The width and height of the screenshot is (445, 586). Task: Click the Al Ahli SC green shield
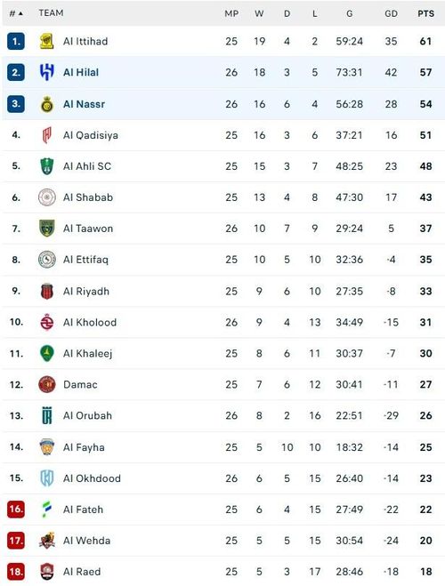click(x=47, y=166)
